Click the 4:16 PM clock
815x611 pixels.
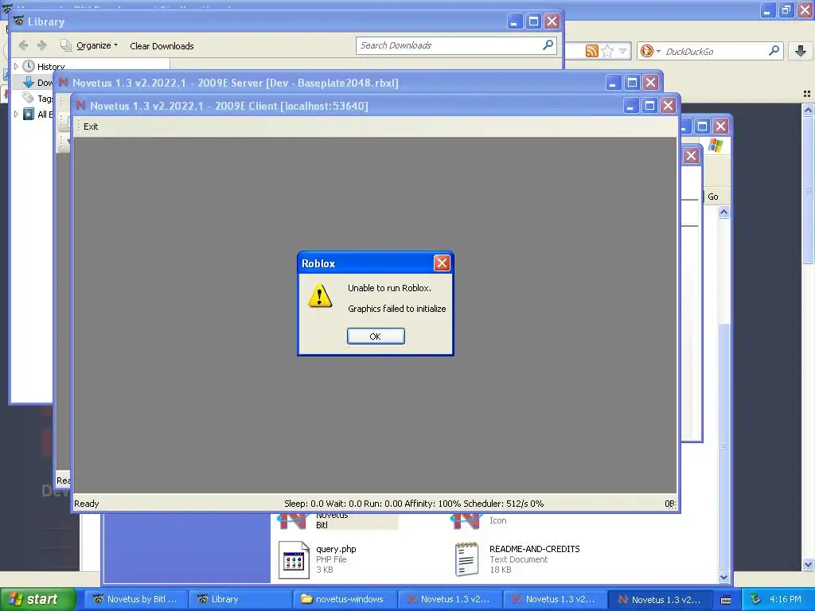(x=786, y=600)
